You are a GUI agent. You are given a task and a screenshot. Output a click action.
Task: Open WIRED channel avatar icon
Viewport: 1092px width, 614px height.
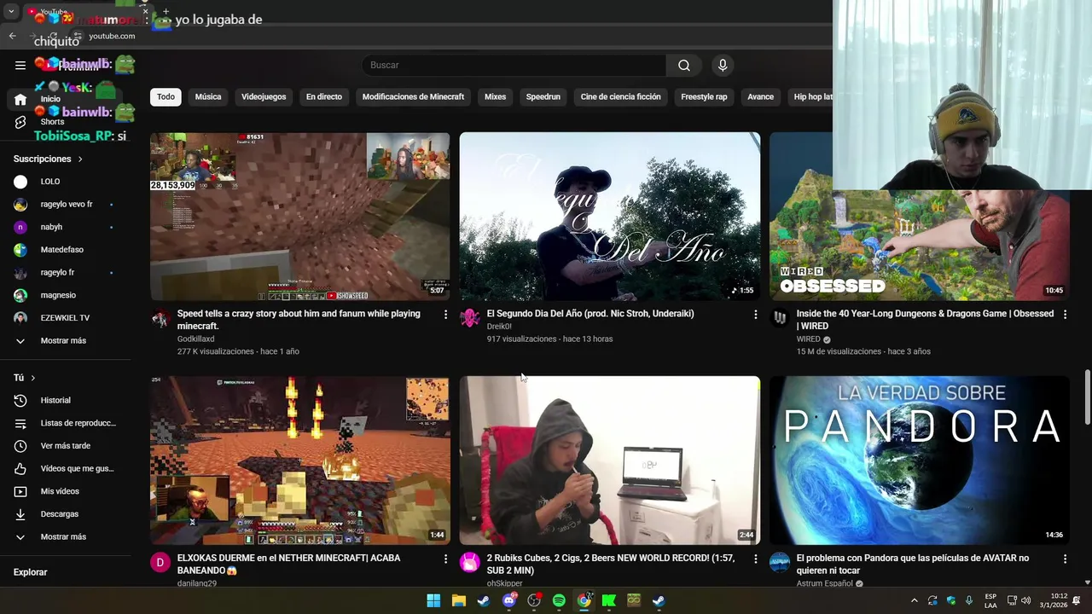pos(780,319)
